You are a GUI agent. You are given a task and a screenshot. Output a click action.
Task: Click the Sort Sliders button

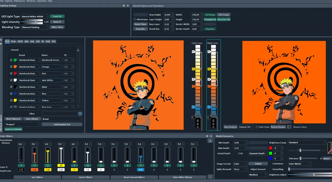[x=37, y=177]
